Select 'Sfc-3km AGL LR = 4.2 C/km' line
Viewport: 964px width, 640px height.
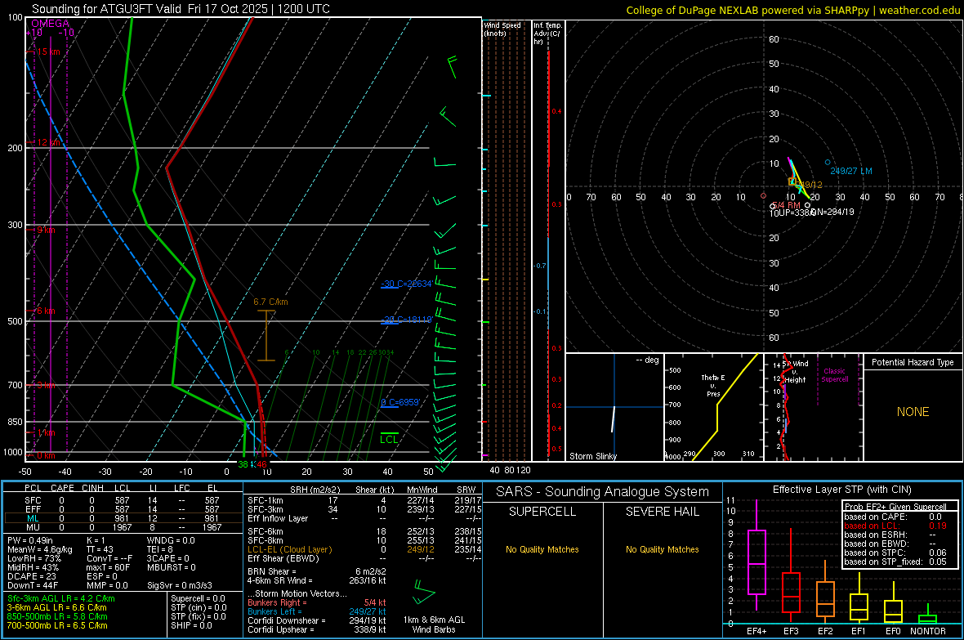pyautogui.click(x=61, y=598)
